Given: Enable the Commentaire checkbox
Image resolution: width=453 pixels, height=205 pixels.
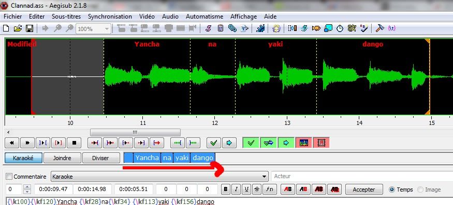Looking at the screenshot, I should click(9, 177).
